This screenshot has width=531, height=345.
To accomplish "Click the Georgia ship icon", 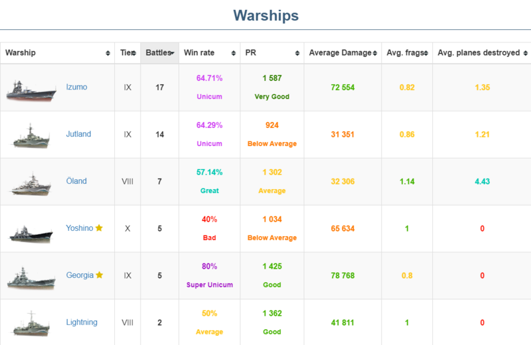I will (31, 277).
